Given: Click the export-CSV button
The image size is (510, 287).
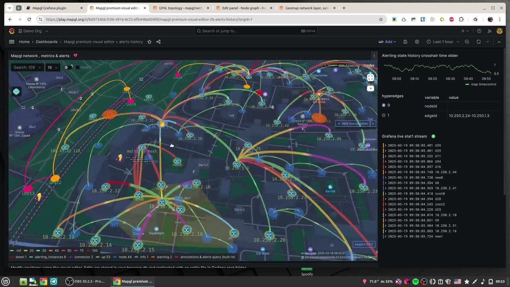Looking at the screenshot, I should [363, 244].
